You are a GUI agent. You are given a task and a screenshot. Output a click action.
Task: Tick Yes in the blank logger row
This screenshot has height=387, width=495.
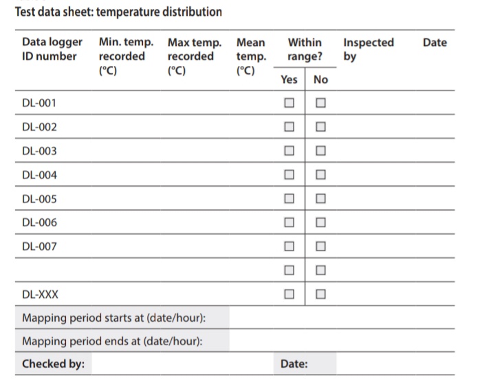click(x=289, y=270)
